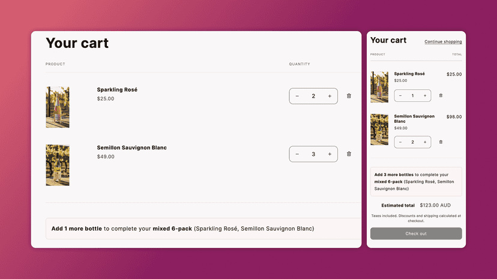Edit quantity field showing 3 in large cart
The image size is (497, 279).
point(313,154)
